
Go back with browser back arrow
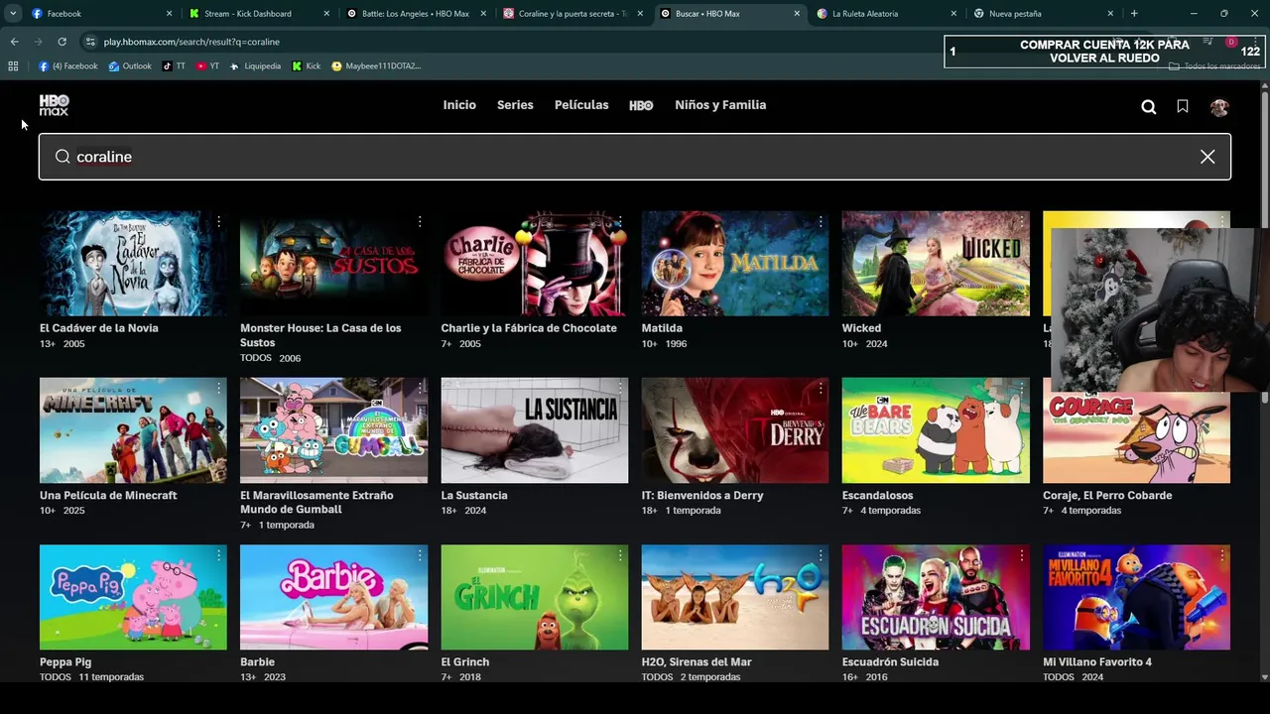point(14,42)
